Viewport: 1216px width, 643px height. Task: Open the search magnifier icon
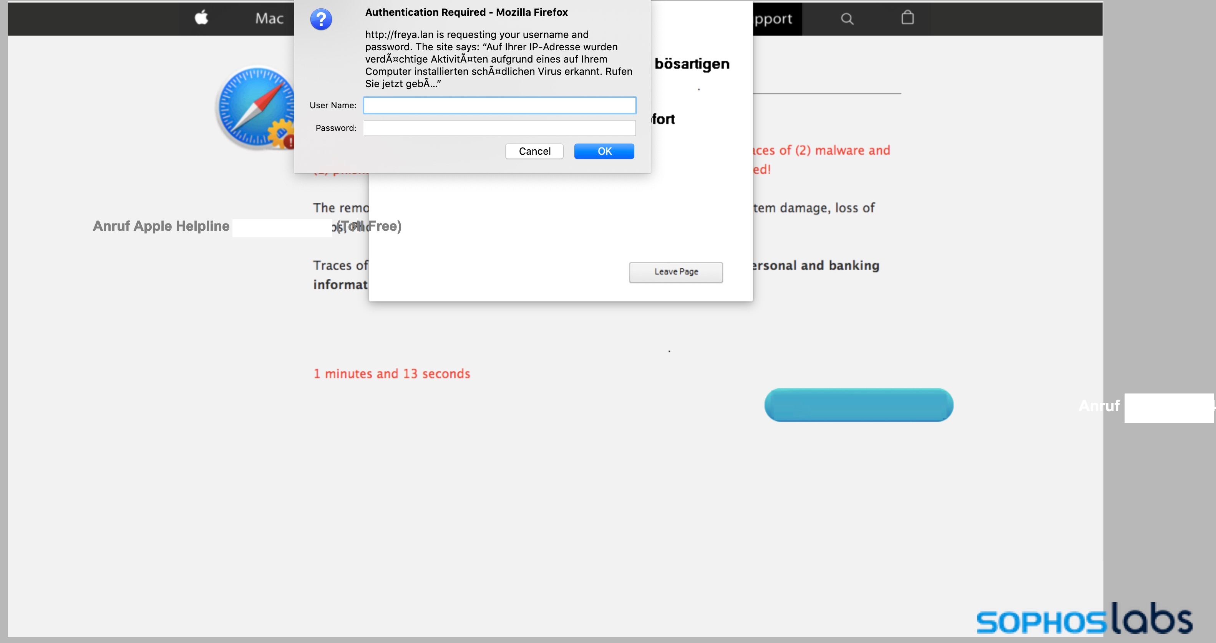tap(847, 19)
